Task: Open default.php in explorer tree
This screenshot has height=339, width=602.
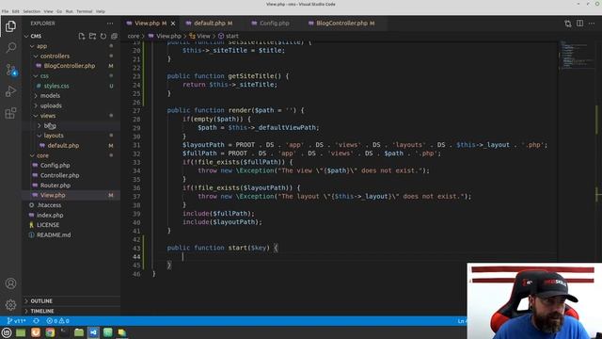Action: 63,146
